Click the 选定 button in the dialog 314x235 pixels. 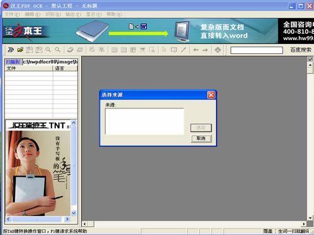[x=201, y=128]
